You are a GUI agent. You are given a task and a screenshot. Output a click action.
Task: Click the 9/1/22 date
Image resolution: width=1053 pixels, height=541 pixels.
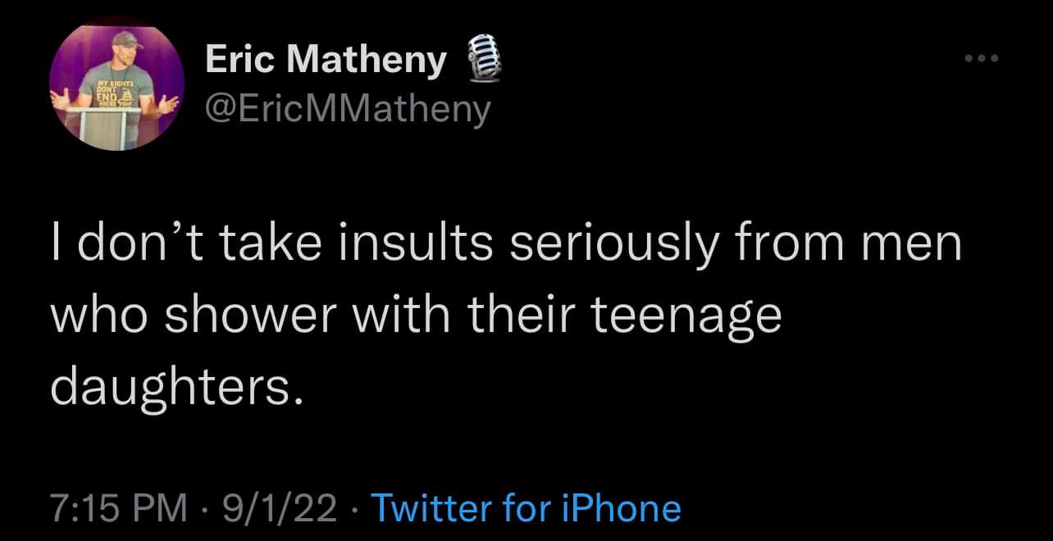click(x=275, y=508)
